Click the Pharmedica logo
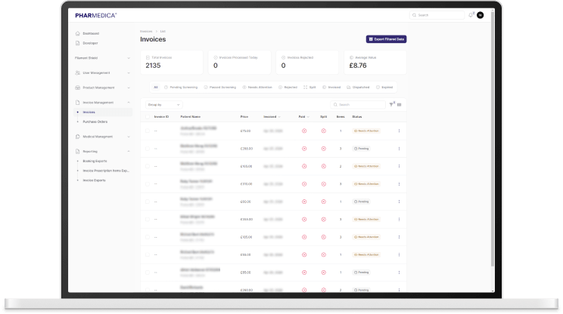The width and height of the screenshot is (563, 314). [96, 15]
